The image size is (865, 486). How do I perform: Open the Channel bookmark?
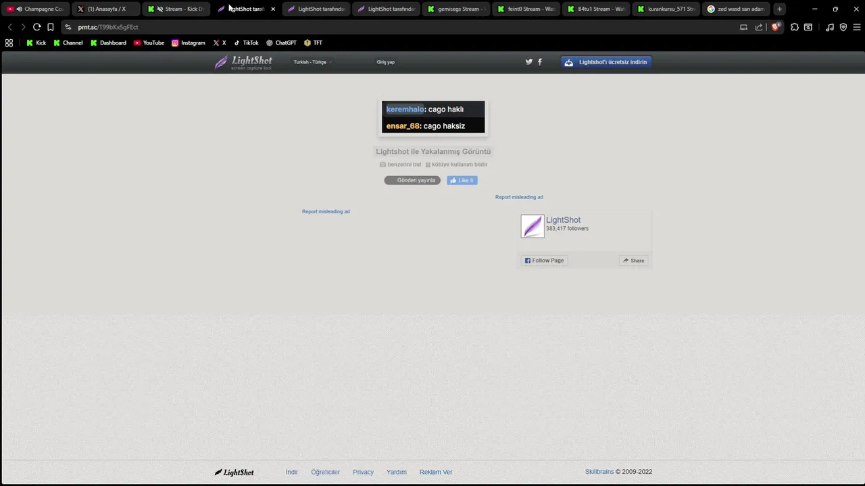click(x=68, y=43)
